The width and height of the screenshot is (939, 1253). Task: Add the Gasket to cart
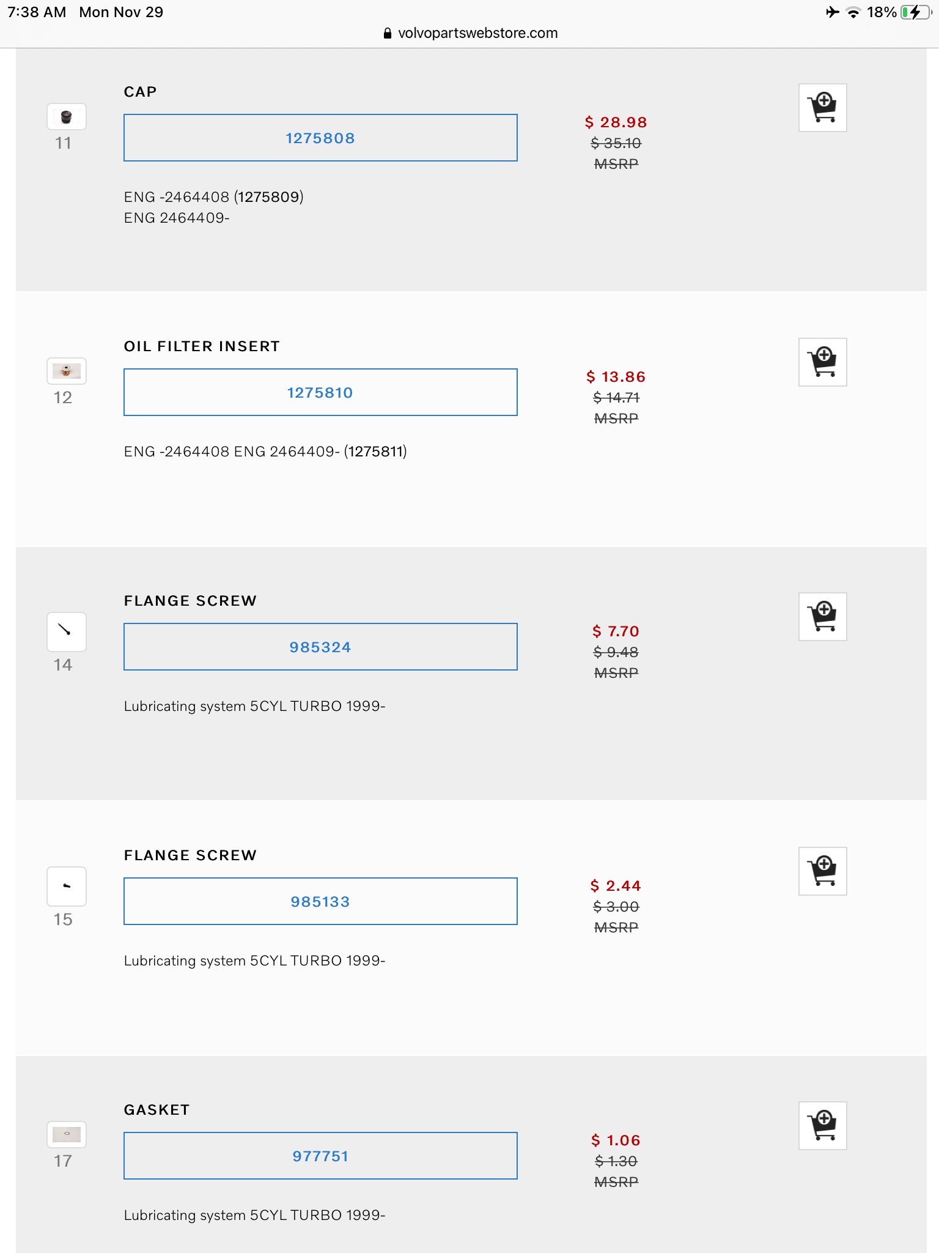click(x=822, y=1126)
